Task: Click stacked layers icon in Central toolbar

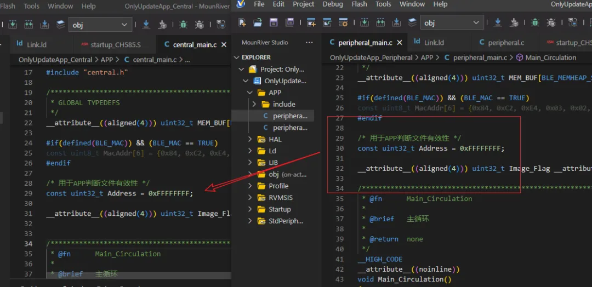Action: tap(60, 25)
